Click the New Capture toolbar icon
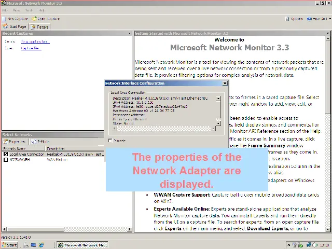Viewport: 332px width, 249px height. tap(5, 19)
